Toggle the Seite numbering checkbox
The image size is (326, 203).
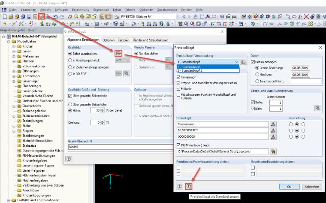tap(253, 102)
